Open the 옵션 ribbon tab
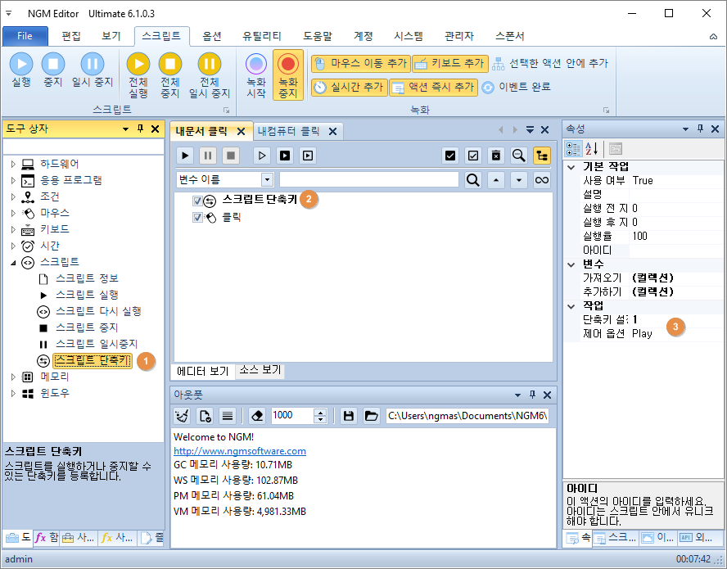The width and height of the screenshot is (727, 569). tap(212, 36)
